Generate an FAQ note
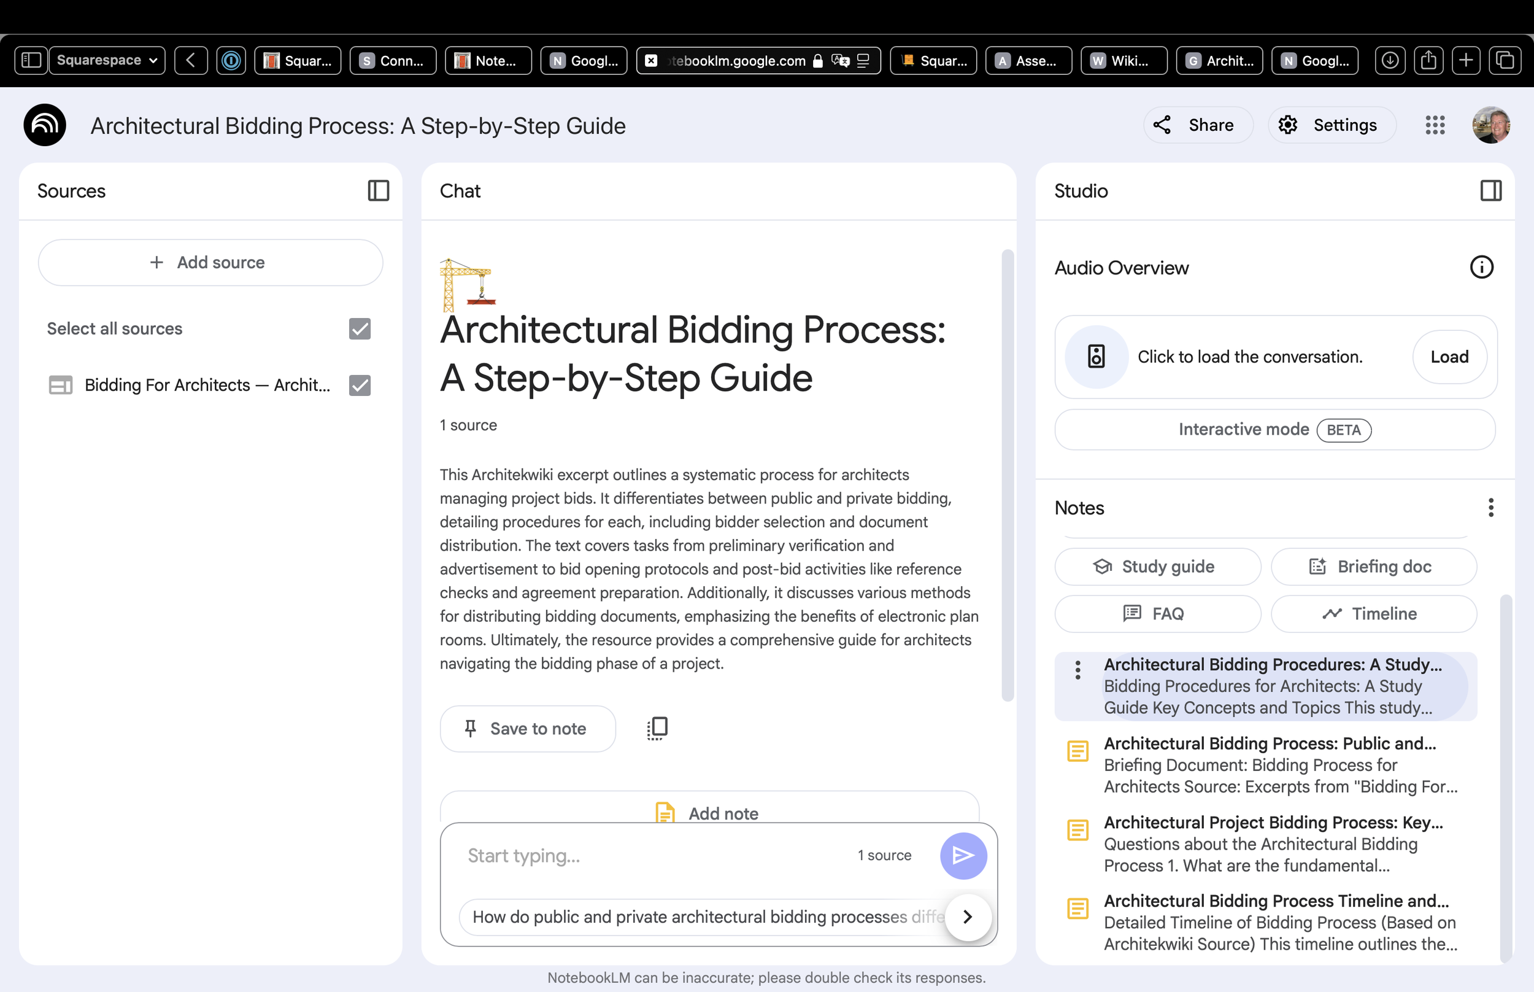The width and height of the screenshot is (1534, 992). click(x=1157, y=613)
